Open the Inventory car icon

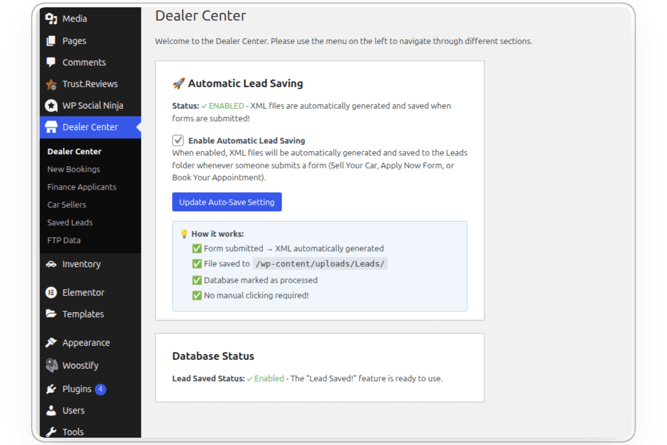tap(51, 264)
